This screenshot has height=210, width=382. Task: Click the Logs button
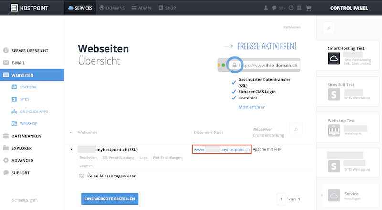tap(143, 157)
